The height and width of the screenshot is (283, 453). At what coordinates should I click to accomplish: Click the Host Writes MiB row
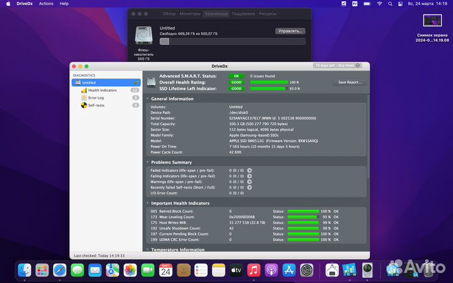pos(256,223)
